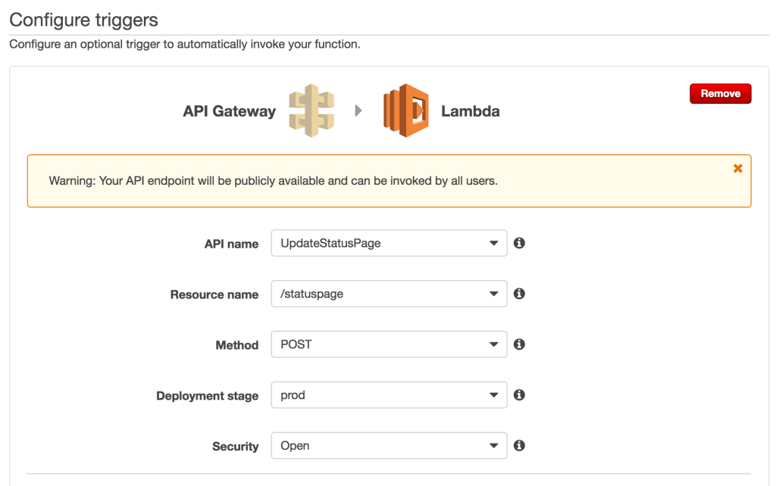776x486 pixels.
Task: Open the API name dropdown UpdateStatusPage
Action: (x=389, y=243)
